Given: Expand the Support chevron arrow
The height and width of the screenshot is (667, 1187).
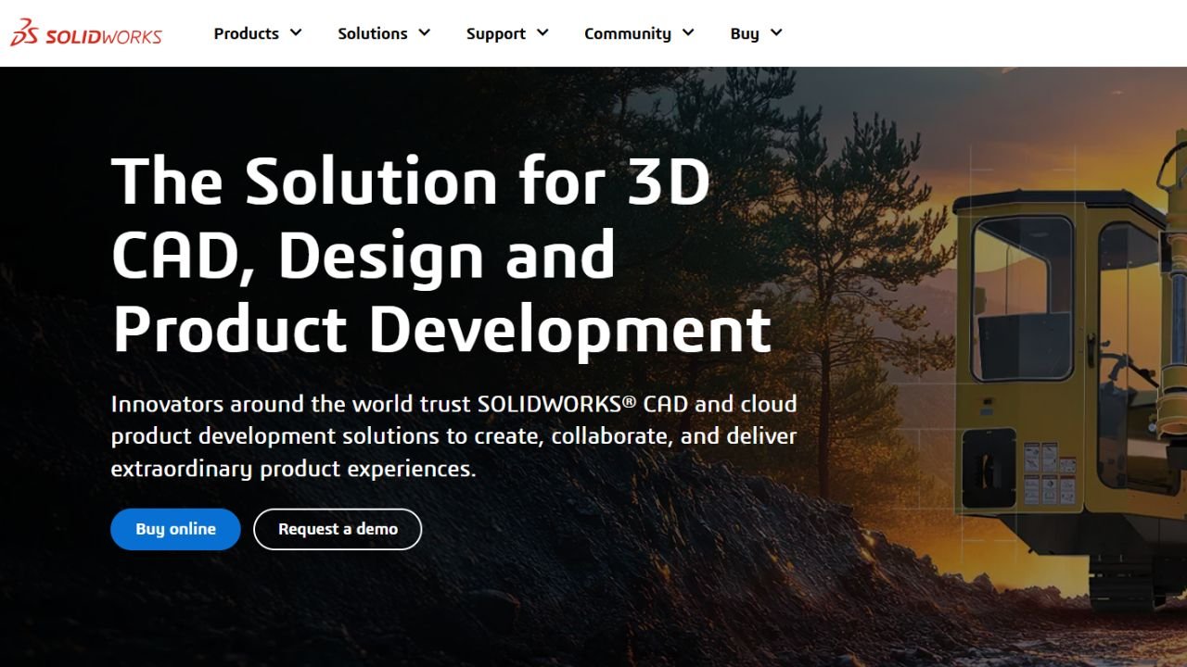Looking at the screenshot, I should 542,33.
